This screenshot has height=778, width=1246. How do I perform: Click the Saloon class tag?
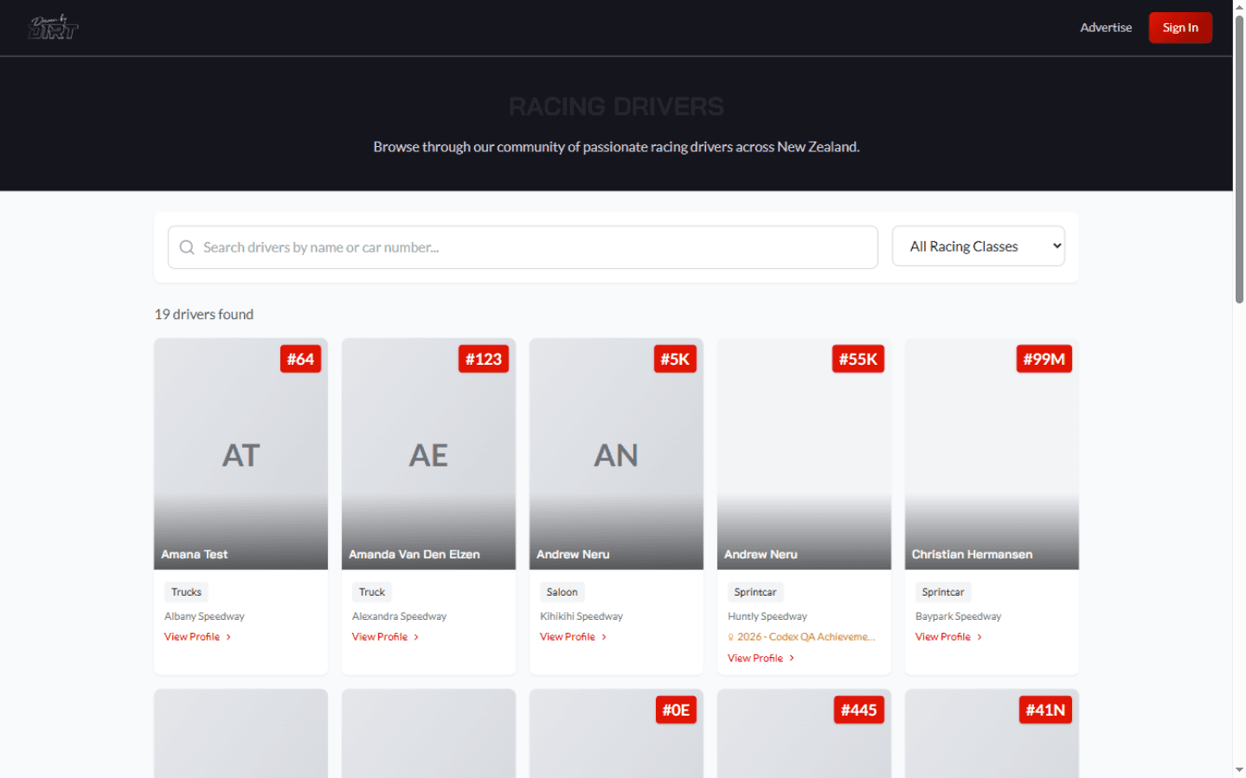click(x=562, y=592)
